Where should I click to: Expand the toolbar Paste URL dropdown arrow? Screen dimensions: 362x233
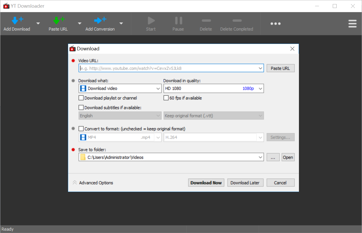click(80, 23)
